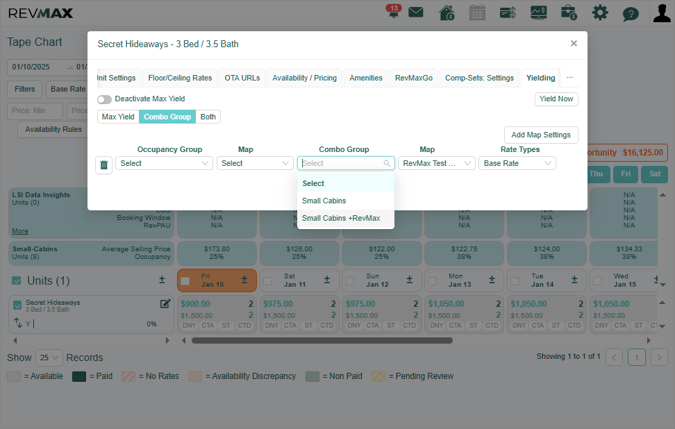Screen dimensions: 675x429
Task: Switch to Yielding tab
Action: [540, 78]
